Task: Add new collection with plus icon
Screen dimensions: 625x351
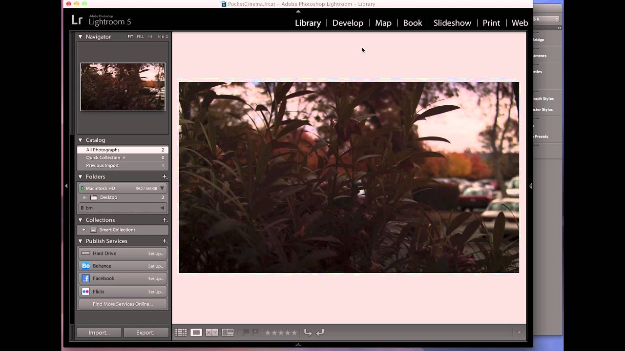Action: tap(165, 220)
